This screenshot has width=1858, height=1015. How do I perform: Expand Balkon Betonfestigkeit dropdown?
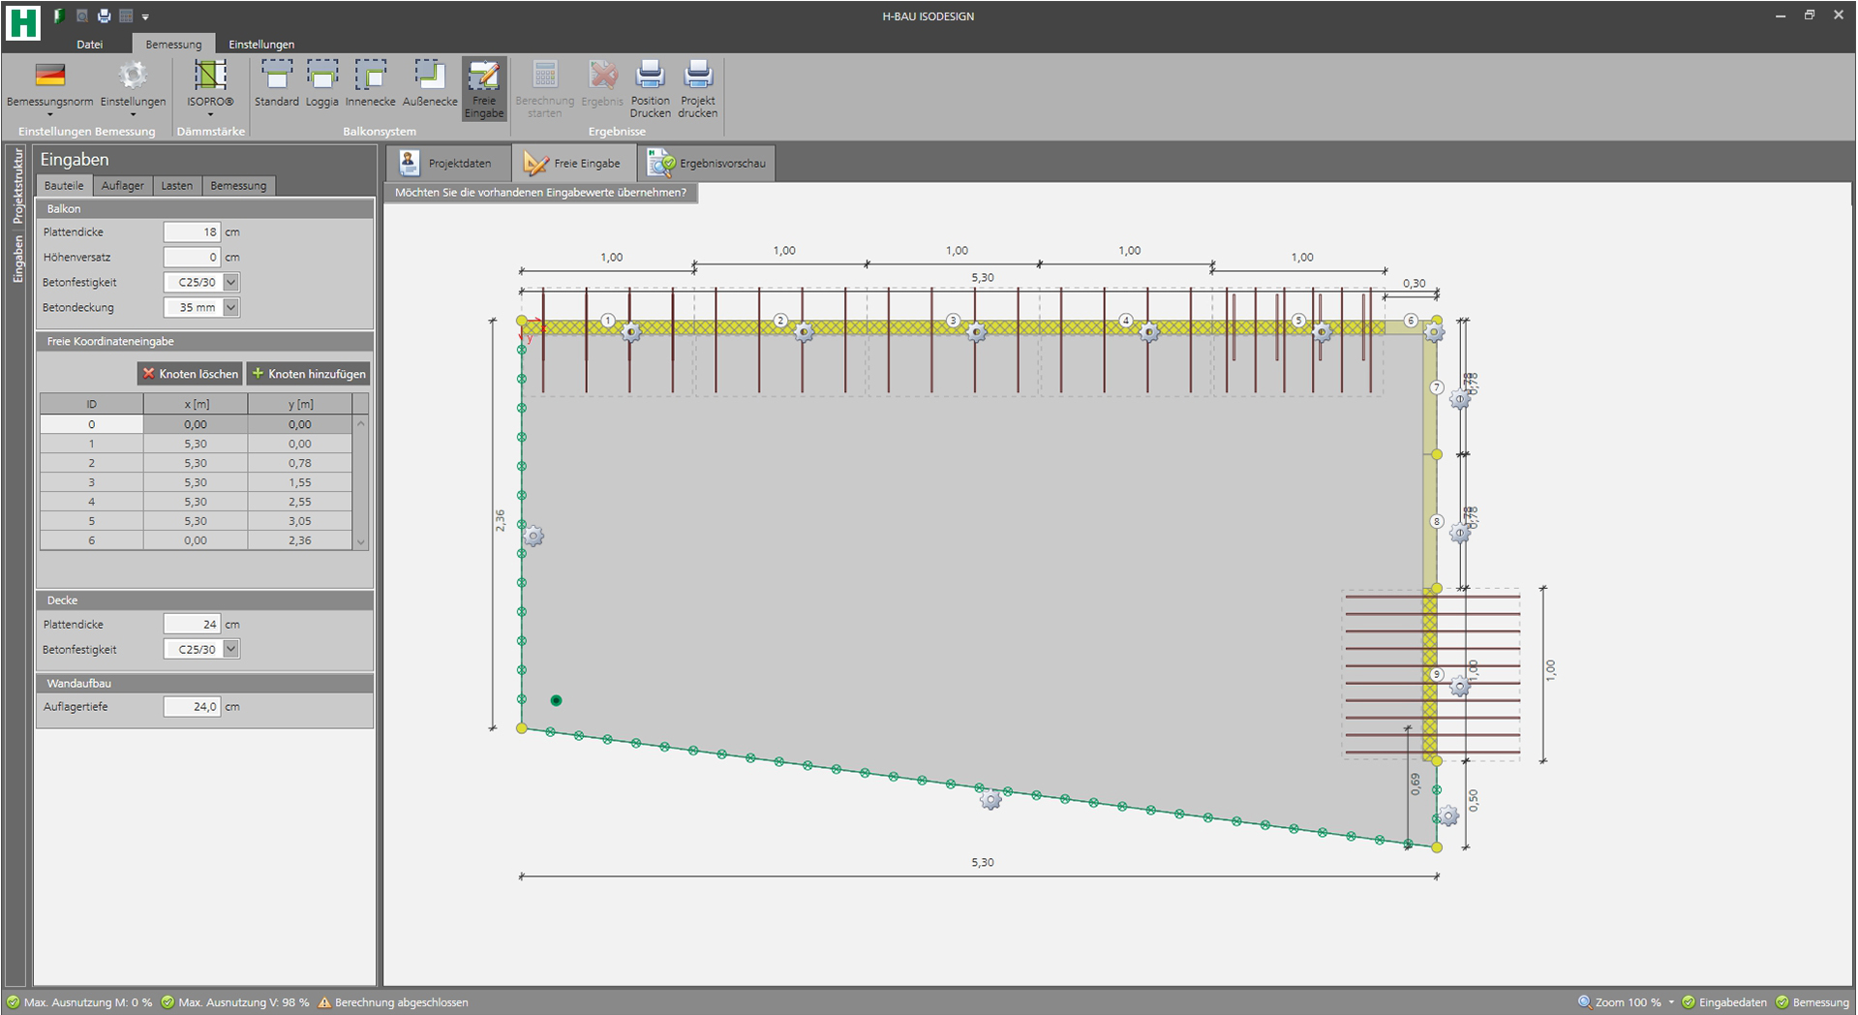[x=230, y=283]
